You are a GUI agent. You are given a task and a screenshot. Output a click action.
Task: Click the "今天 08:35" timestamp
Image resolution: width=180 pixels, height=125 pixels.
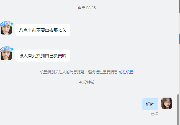coord(87,8)
